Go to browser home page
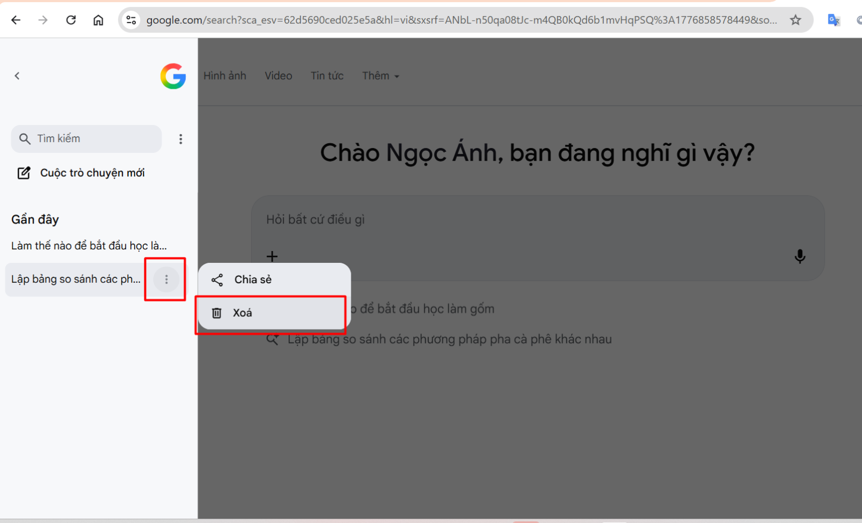 coord(98,20)
